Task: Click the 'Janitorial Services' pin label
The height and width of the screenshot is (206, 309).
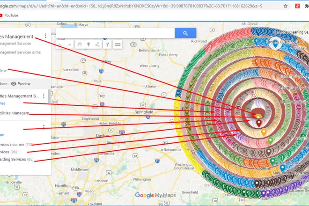Action: (288, 163)
